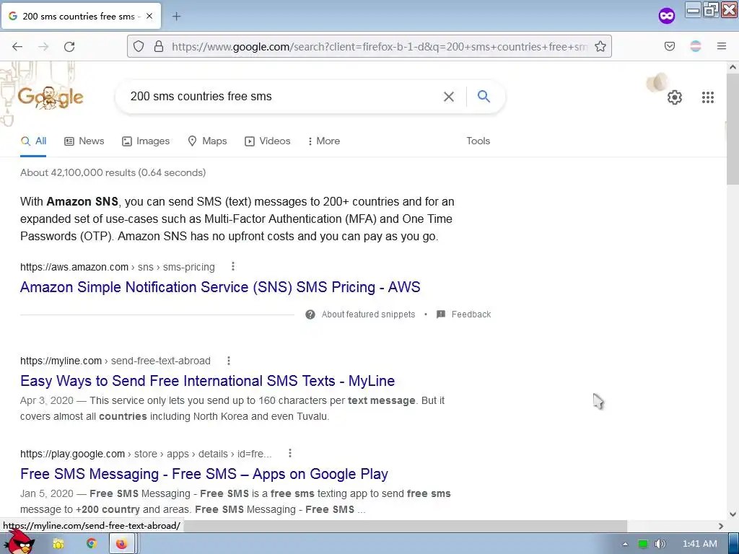
Task: Open a new browser tab
Action: pyautogui.click(x=176, y=17)
